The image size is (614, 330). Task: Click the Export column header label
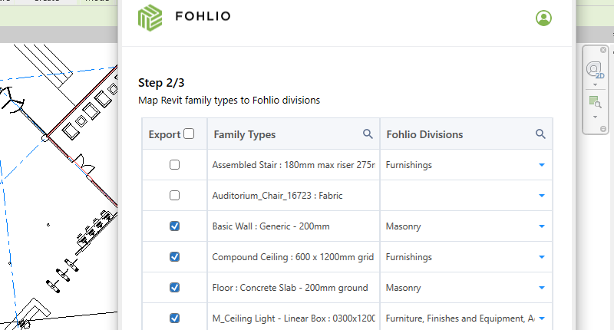(164, 134)
